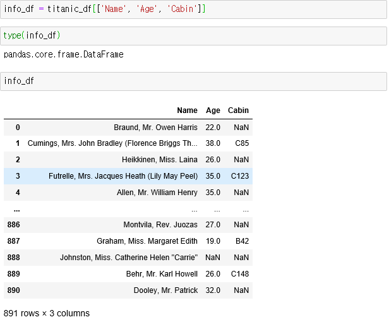Viewport: 389px width, 322px height.
Task: Select Johnston, Miss. Catherine Helen name cell
Action: click(129, 257)
